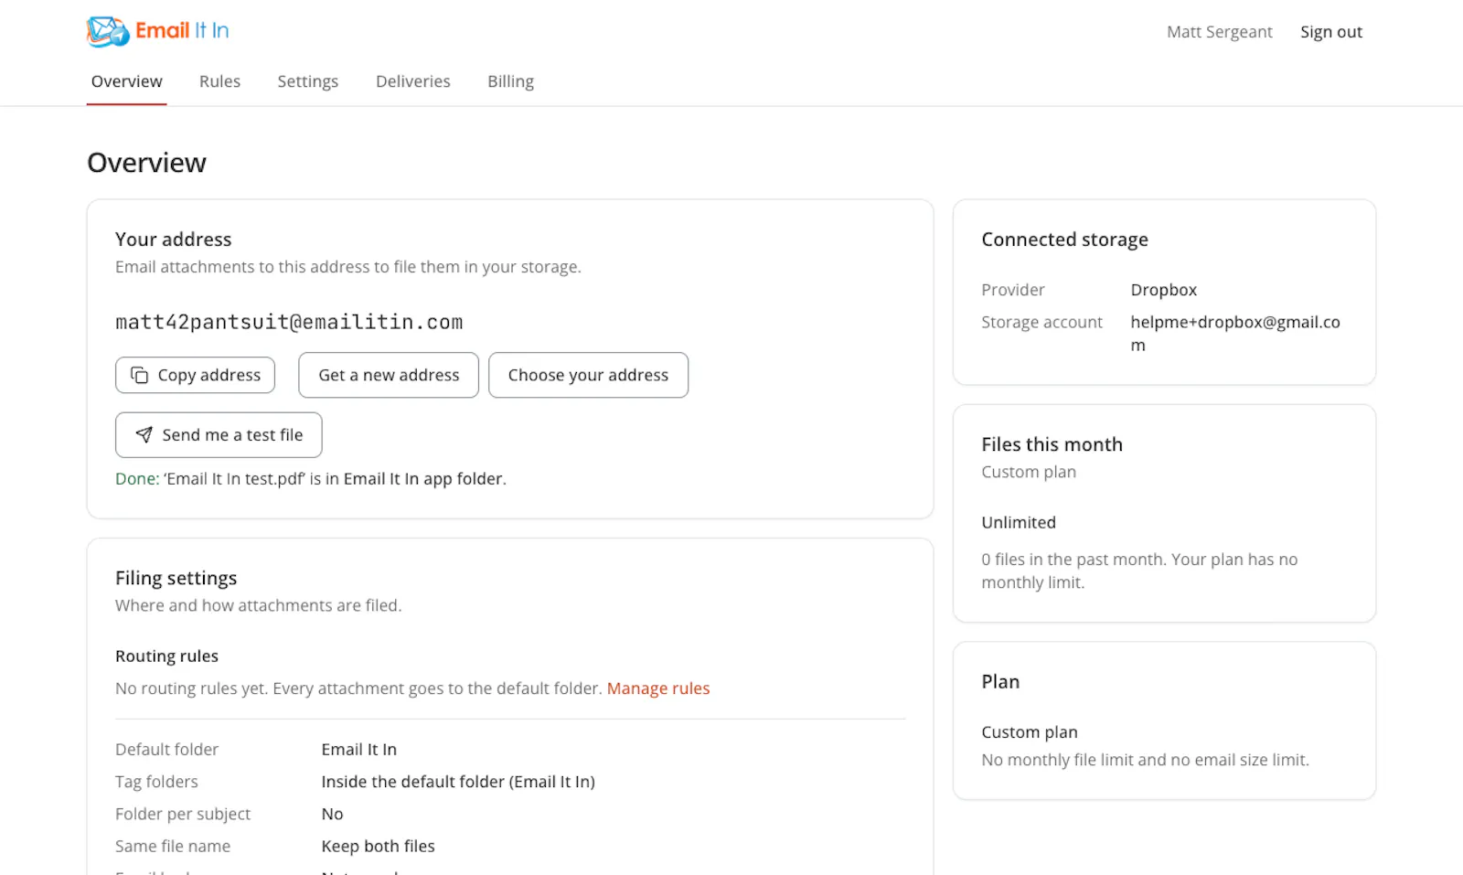The width and height of the screenshot is (1463, 875).
Task: Click the Connected storage heading
Action: 1064,240
